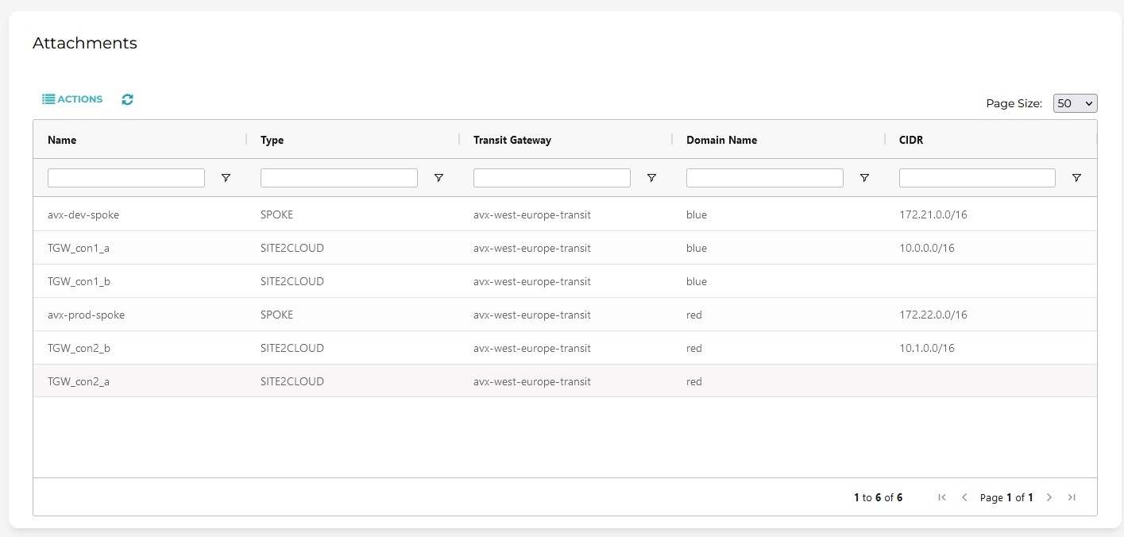Sort by the CIDR column header
Screen dimensions: 1124x537
[x=911, y=140]
